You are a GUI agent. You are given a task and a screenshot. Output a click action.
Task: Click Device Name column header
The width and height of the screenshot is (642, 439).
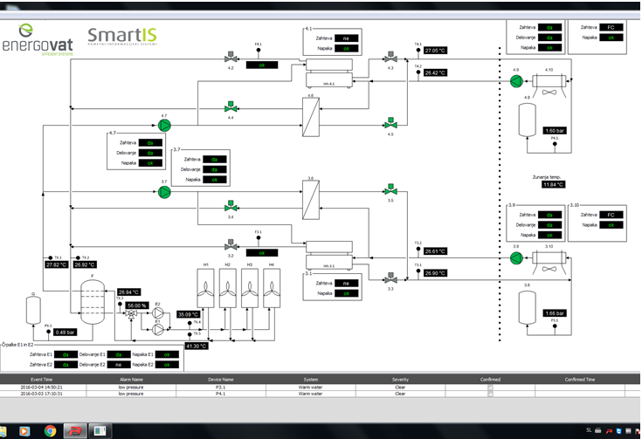pyautogui.click(x=221, y=380)
